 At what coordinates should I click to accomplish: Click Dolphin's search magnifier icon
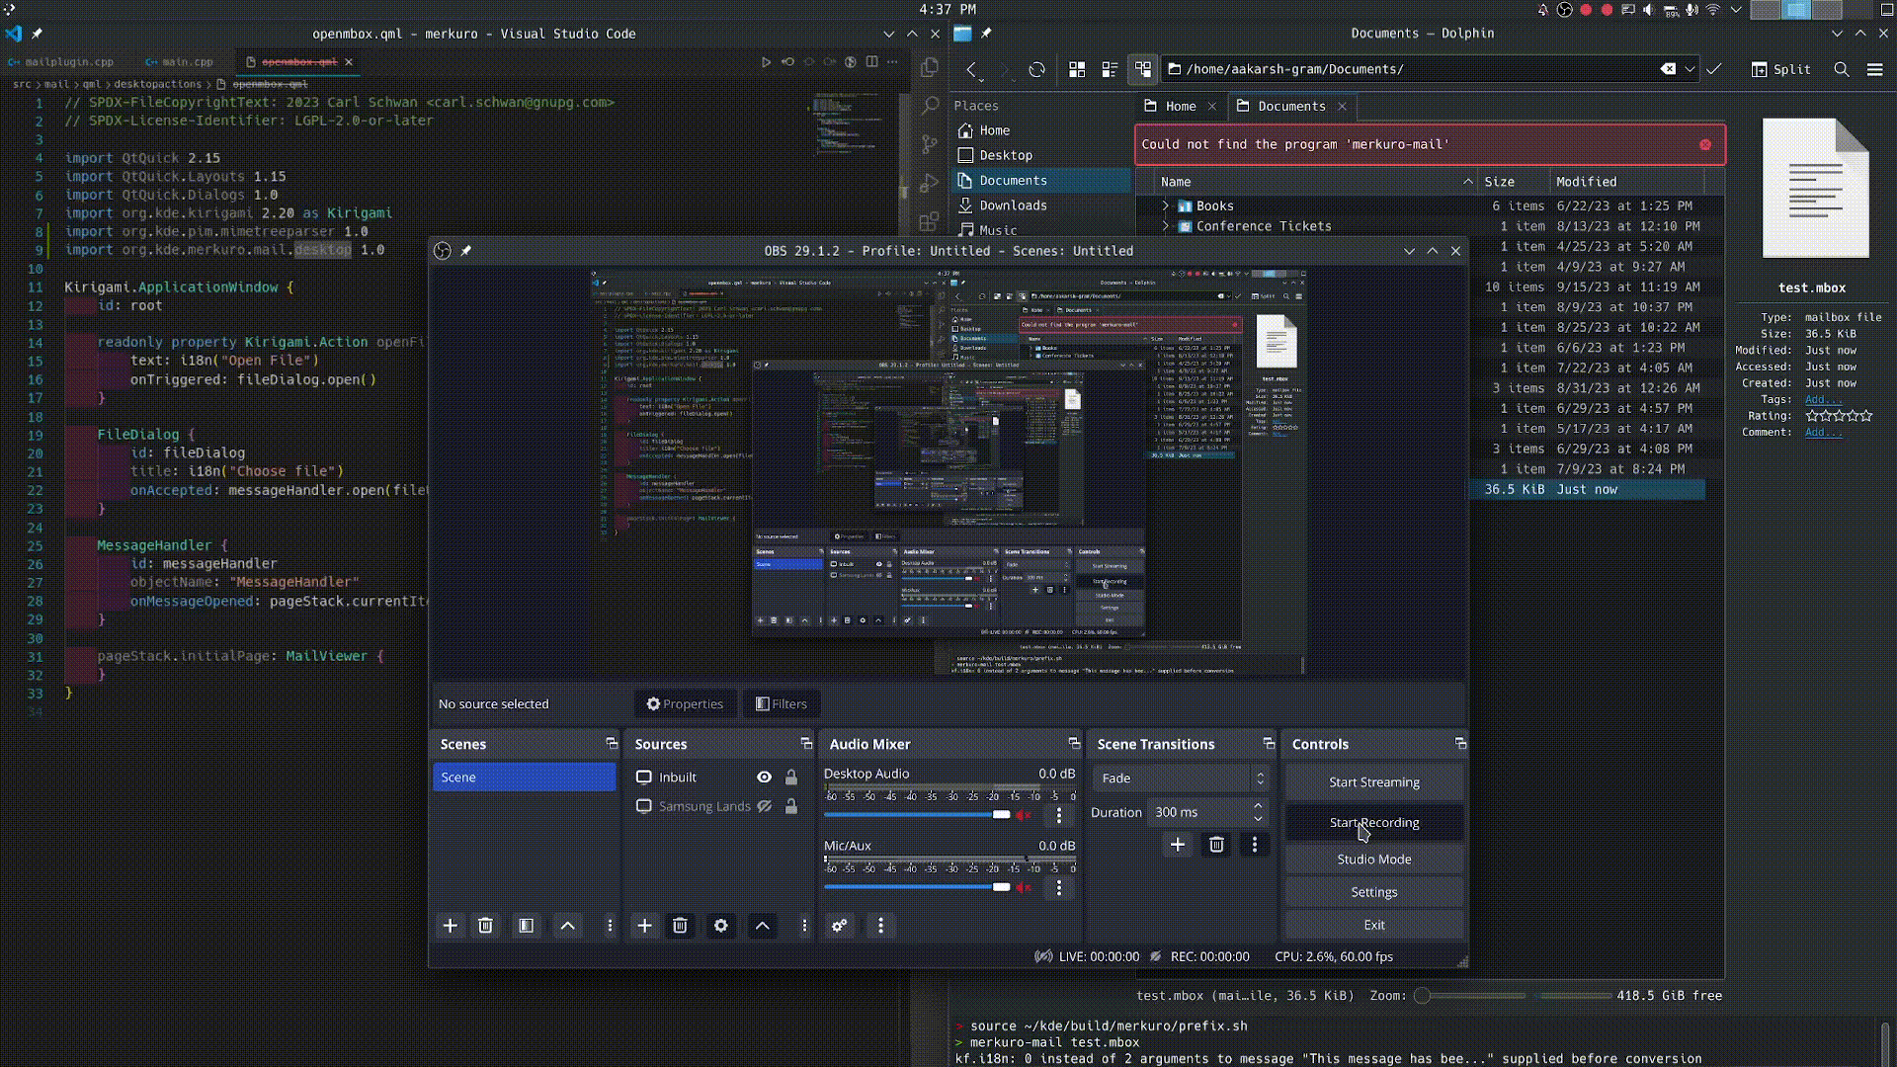[1842, 69]
